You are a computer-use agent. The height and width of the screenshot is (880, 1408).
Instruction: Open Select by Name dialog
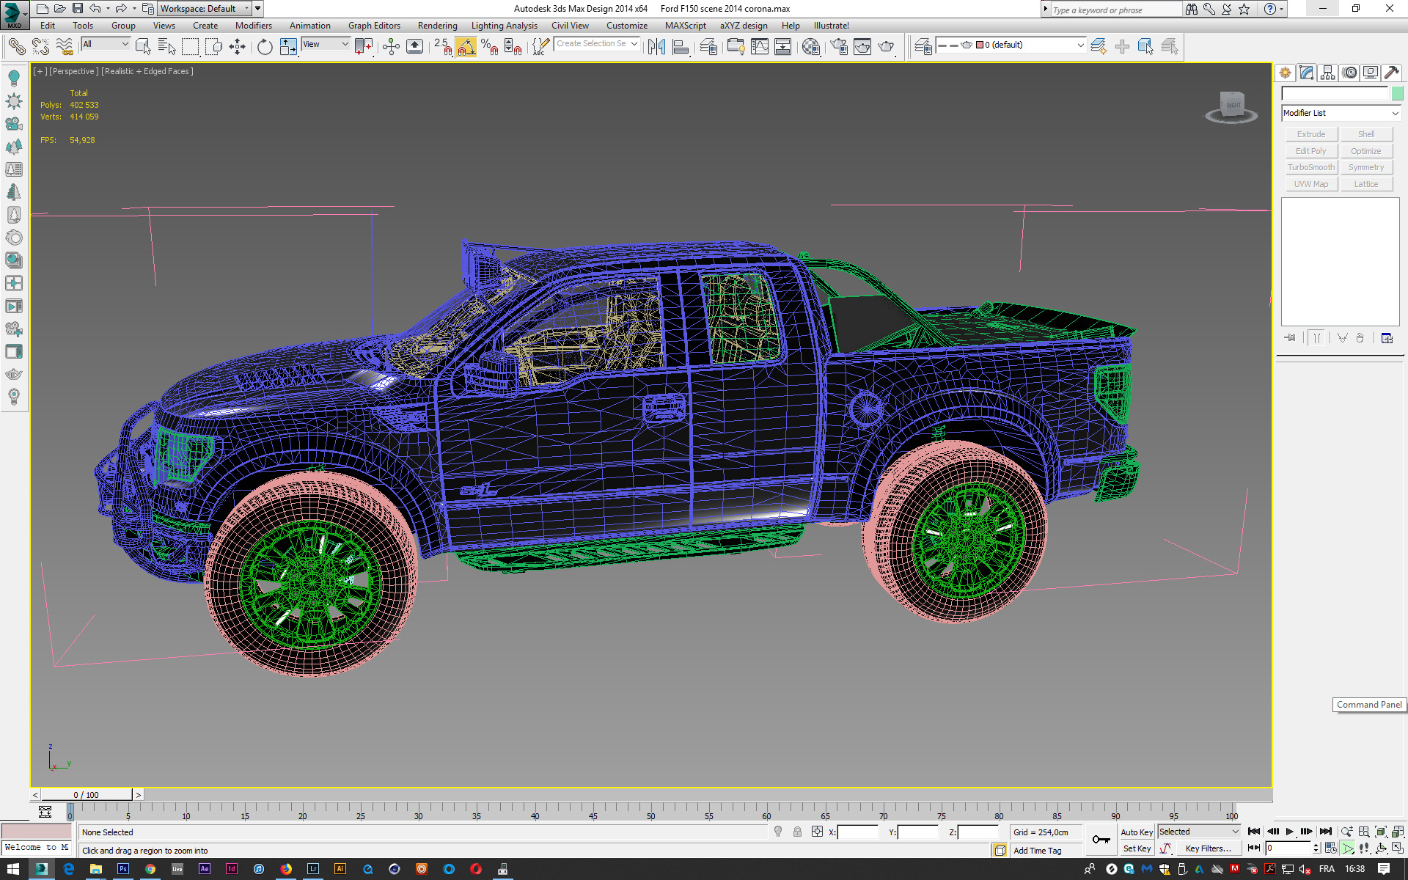coord(167,47)
